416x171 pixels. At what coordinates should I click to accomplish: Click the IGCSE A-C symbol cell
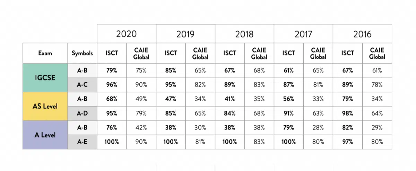point(83,85)
